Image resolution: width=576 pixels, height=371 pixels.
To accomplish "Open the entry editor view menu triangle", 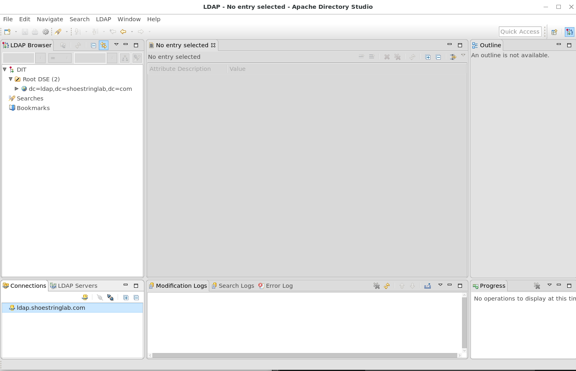I will coord(463,55).
